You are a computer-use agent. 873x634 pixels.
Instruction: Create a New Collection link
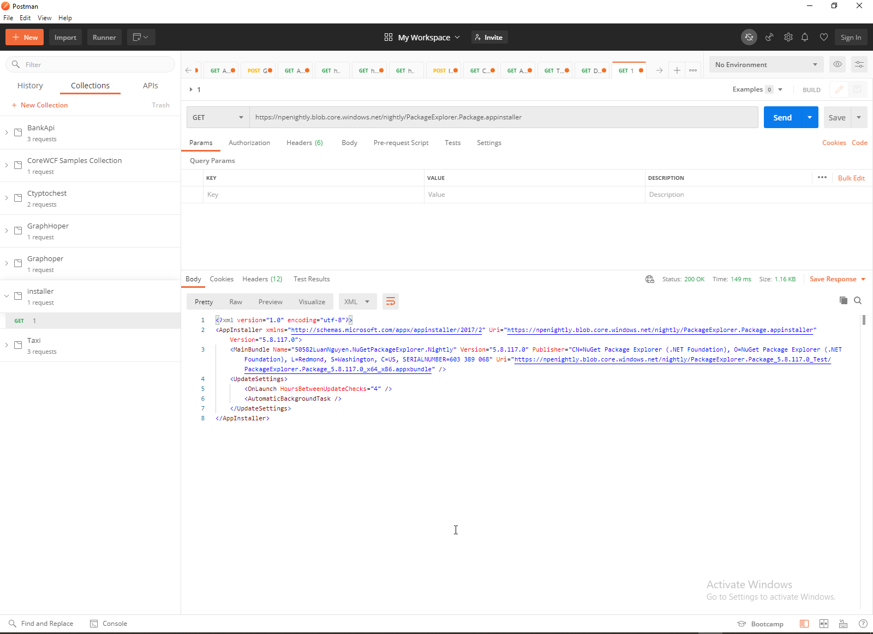[x=40, y=105]
